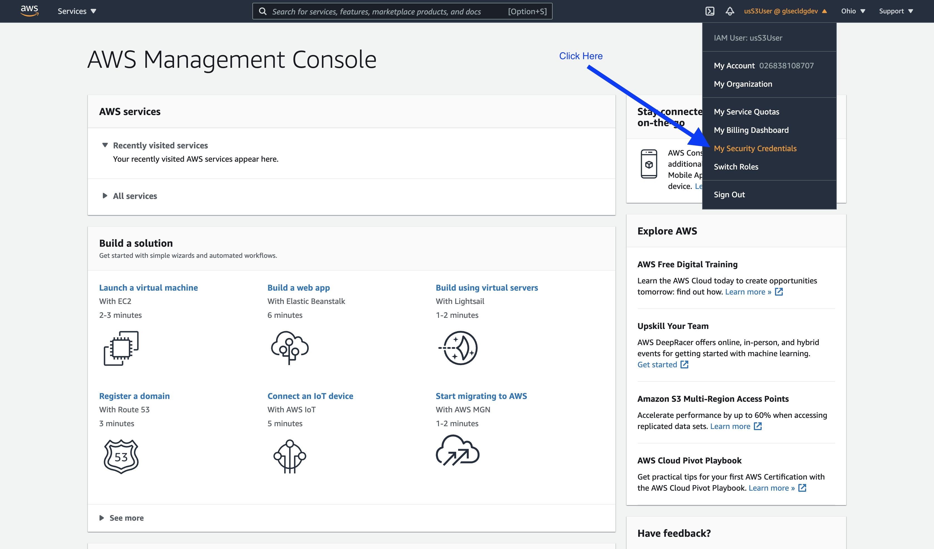Click external link icon for S3 Multi-Region
934x549 pixels.
[758, 426]
